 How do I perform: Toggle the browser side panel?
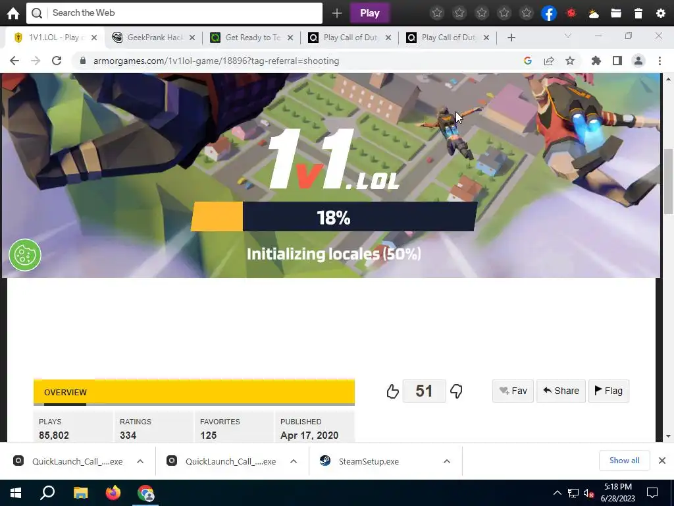coord(617,61)
